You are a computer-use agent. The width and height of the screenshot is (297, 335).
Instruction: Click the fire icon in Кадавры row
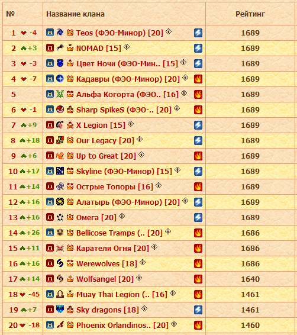click(198, 79)
